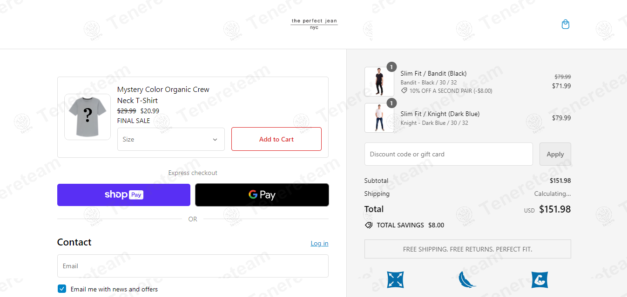Click the Knight Dark Blue jeans thumbnail
This screenshot has height=297, width=627.
point(379,118)
